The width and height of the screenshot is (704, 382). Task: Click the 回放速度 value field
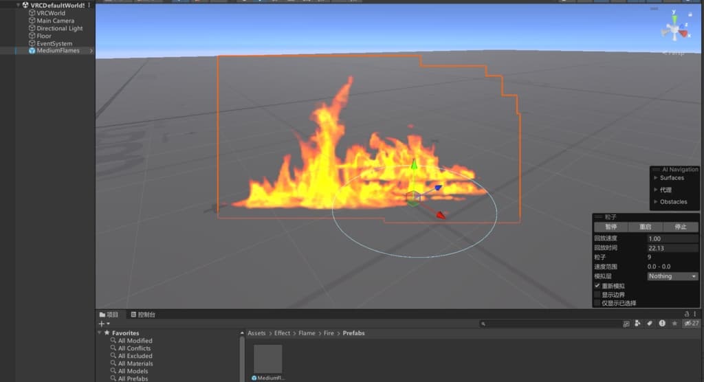(672, 239)
